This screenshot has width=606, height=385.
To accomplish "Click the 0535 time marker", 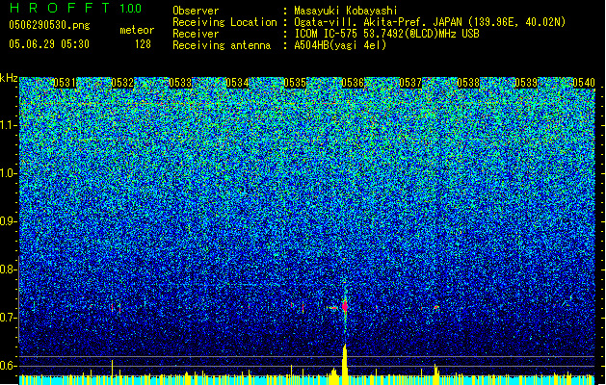I will click(295, 83).
